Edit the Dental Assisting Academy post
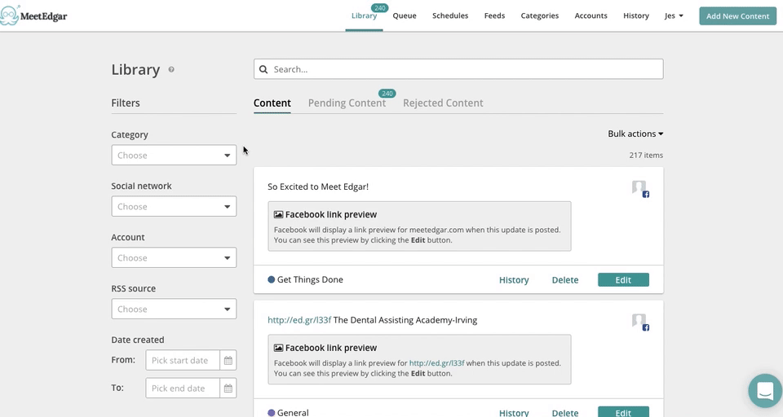 [623, 412]
